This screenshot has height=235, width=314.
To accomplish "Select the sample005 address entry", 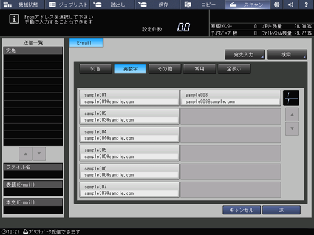I will coord(129,153).
